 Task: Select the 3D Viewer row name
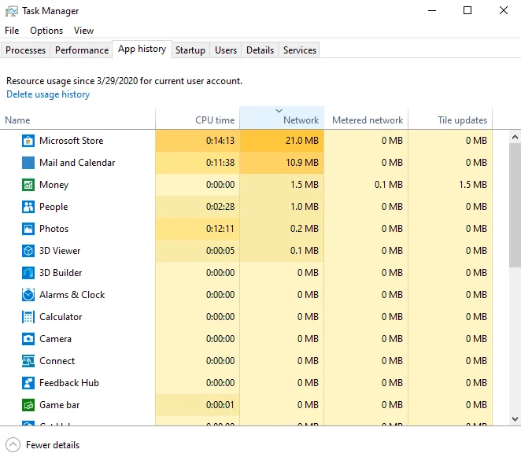[x=60, y=251]
